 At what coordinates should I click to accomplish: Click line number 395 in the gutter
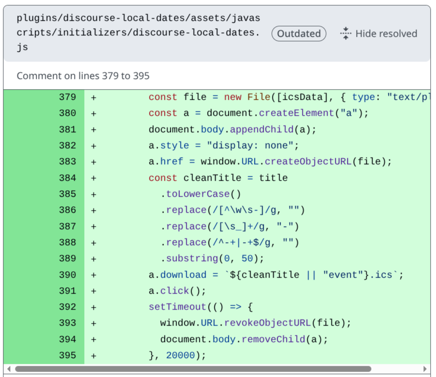click(67, 355)
